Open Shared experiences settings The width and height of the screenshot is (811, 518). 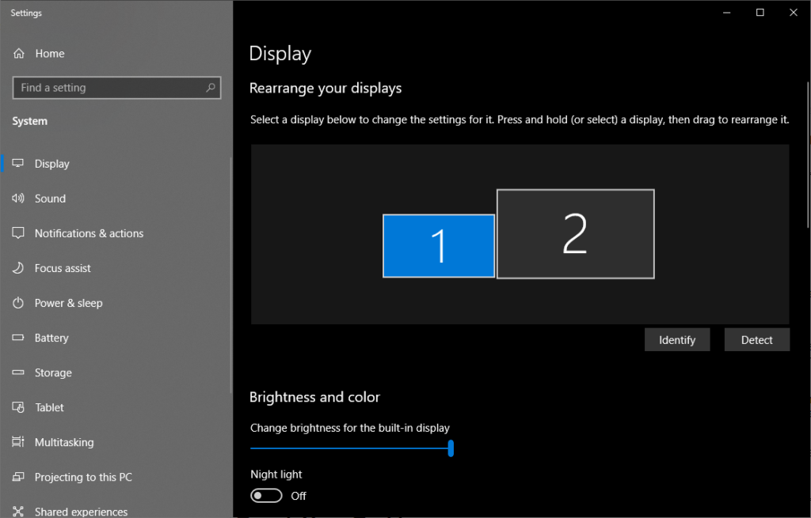(x=81, y=511)
